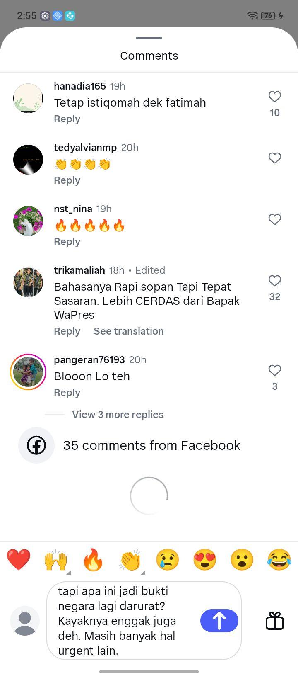View pangeran76193's story ring avatar

coord(28,372)
